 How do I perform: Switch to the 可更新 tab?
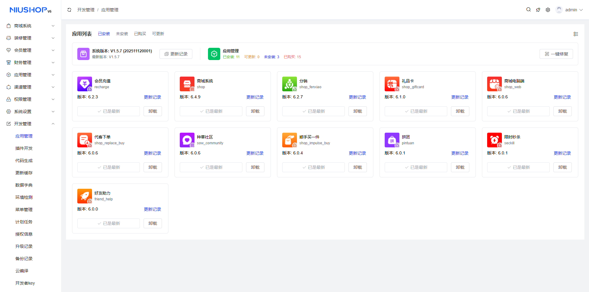(158, 34)
